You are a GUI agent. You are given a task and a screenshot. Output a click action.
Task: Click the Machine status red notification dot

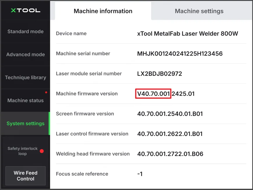pos(46,92)
